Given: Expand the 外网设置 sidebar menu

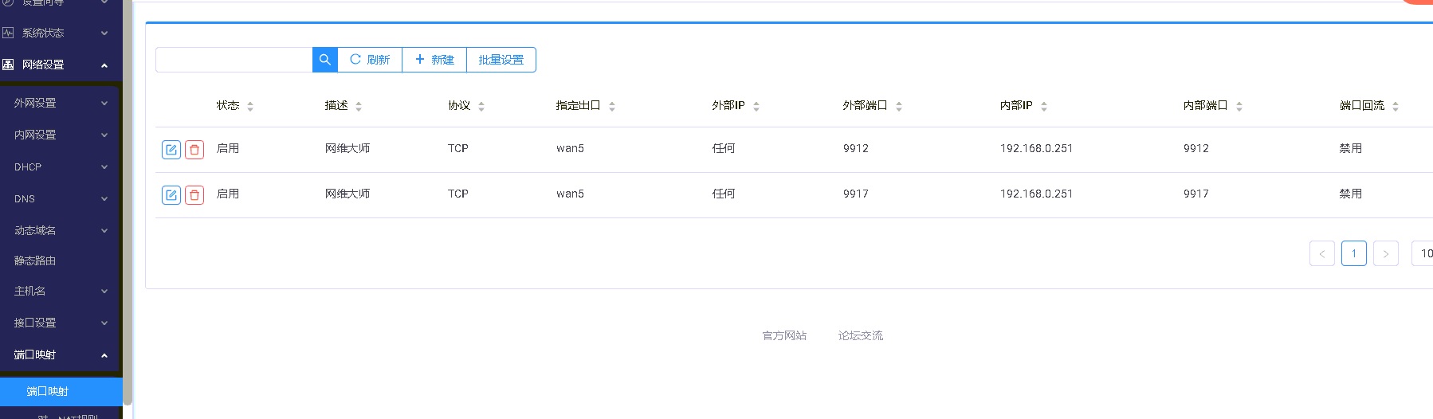Looking at the screenshot, I should pos(60,103).
